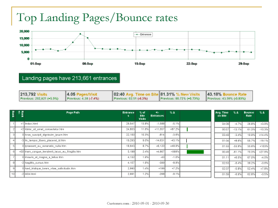The image size is (278, 208).
Task: Select the 02:40 Avg. Time on Site box
Action: point(136,96)
